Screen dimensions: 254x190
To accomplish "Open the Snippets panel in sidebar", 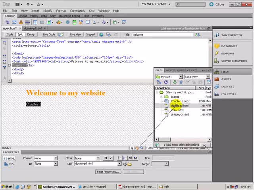I will [x=227, y=87].
